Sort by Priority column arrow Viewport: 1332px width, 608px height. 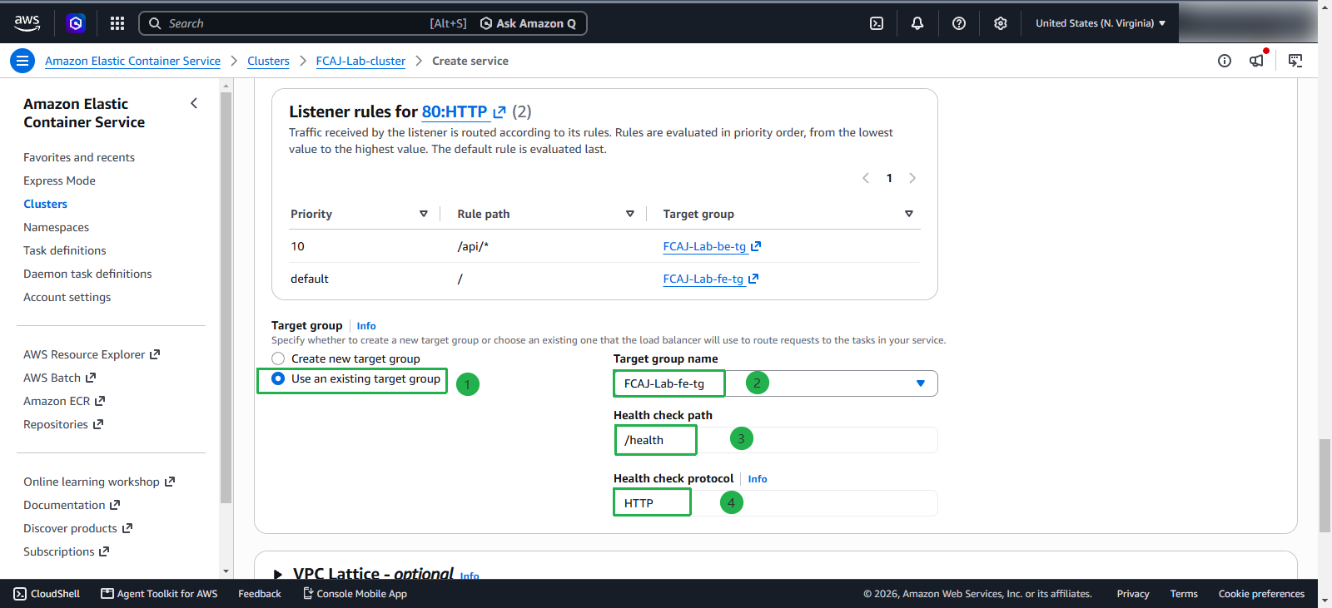point(424,214)
